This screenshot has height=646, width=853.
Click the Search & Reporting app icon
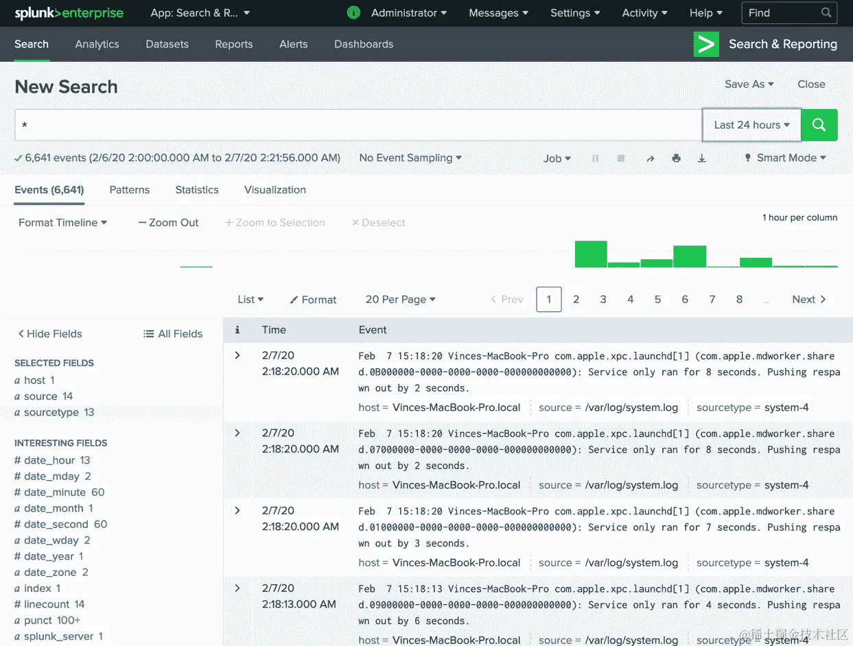(x=706, y=44)
